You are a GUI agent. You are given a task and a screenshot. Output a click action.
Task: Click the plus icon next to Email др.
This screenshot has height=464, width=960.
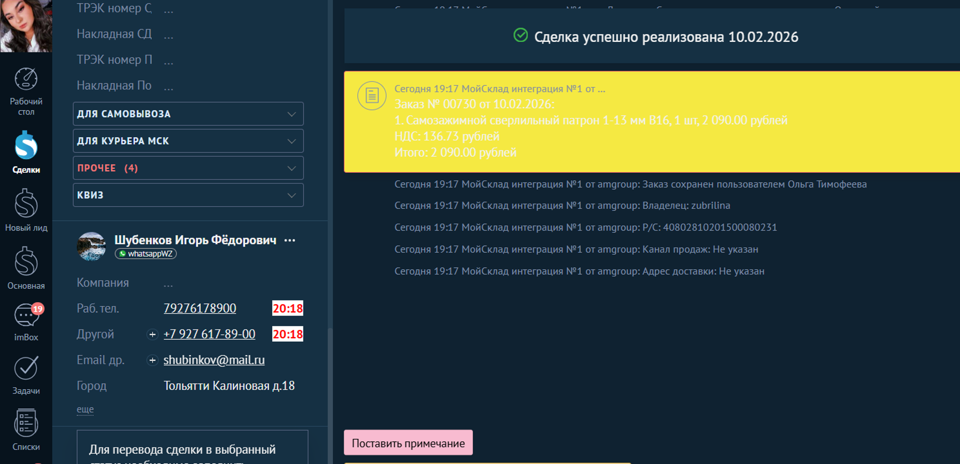point(152,360)
